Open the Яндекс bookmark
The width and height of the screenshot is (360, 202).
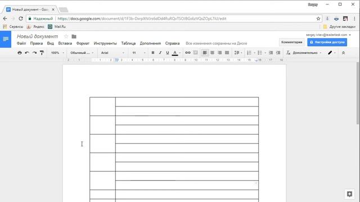pyautogui.click(x=35, y=26)
